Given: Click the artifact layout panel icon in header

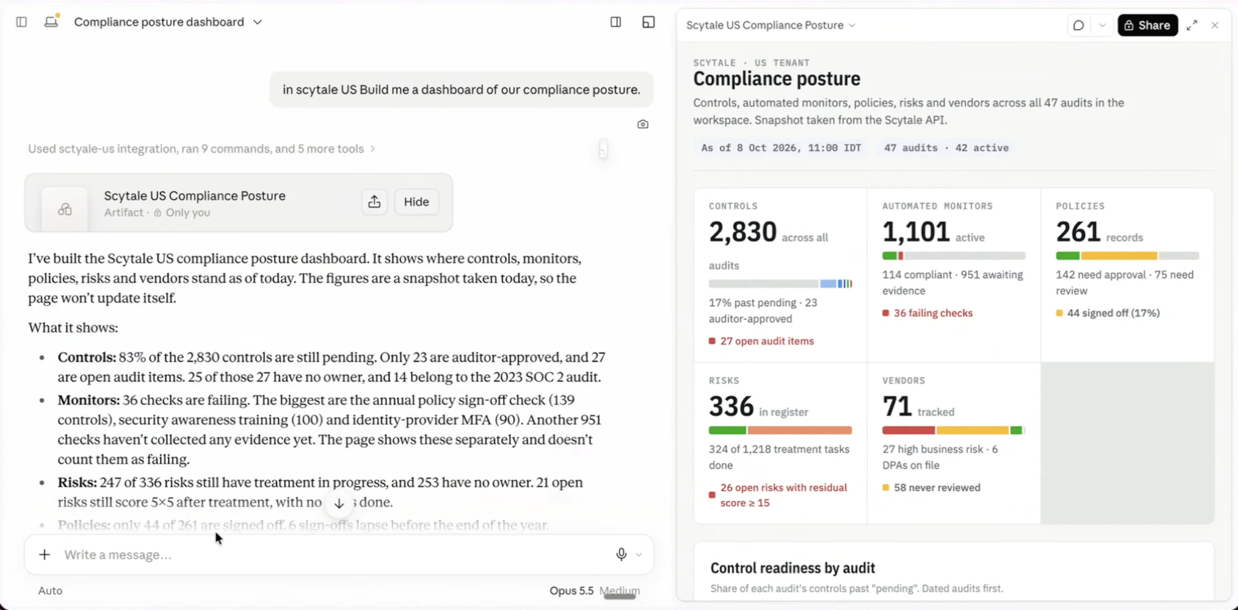Looking at the screenshot, I should click(x=649, y=22).
